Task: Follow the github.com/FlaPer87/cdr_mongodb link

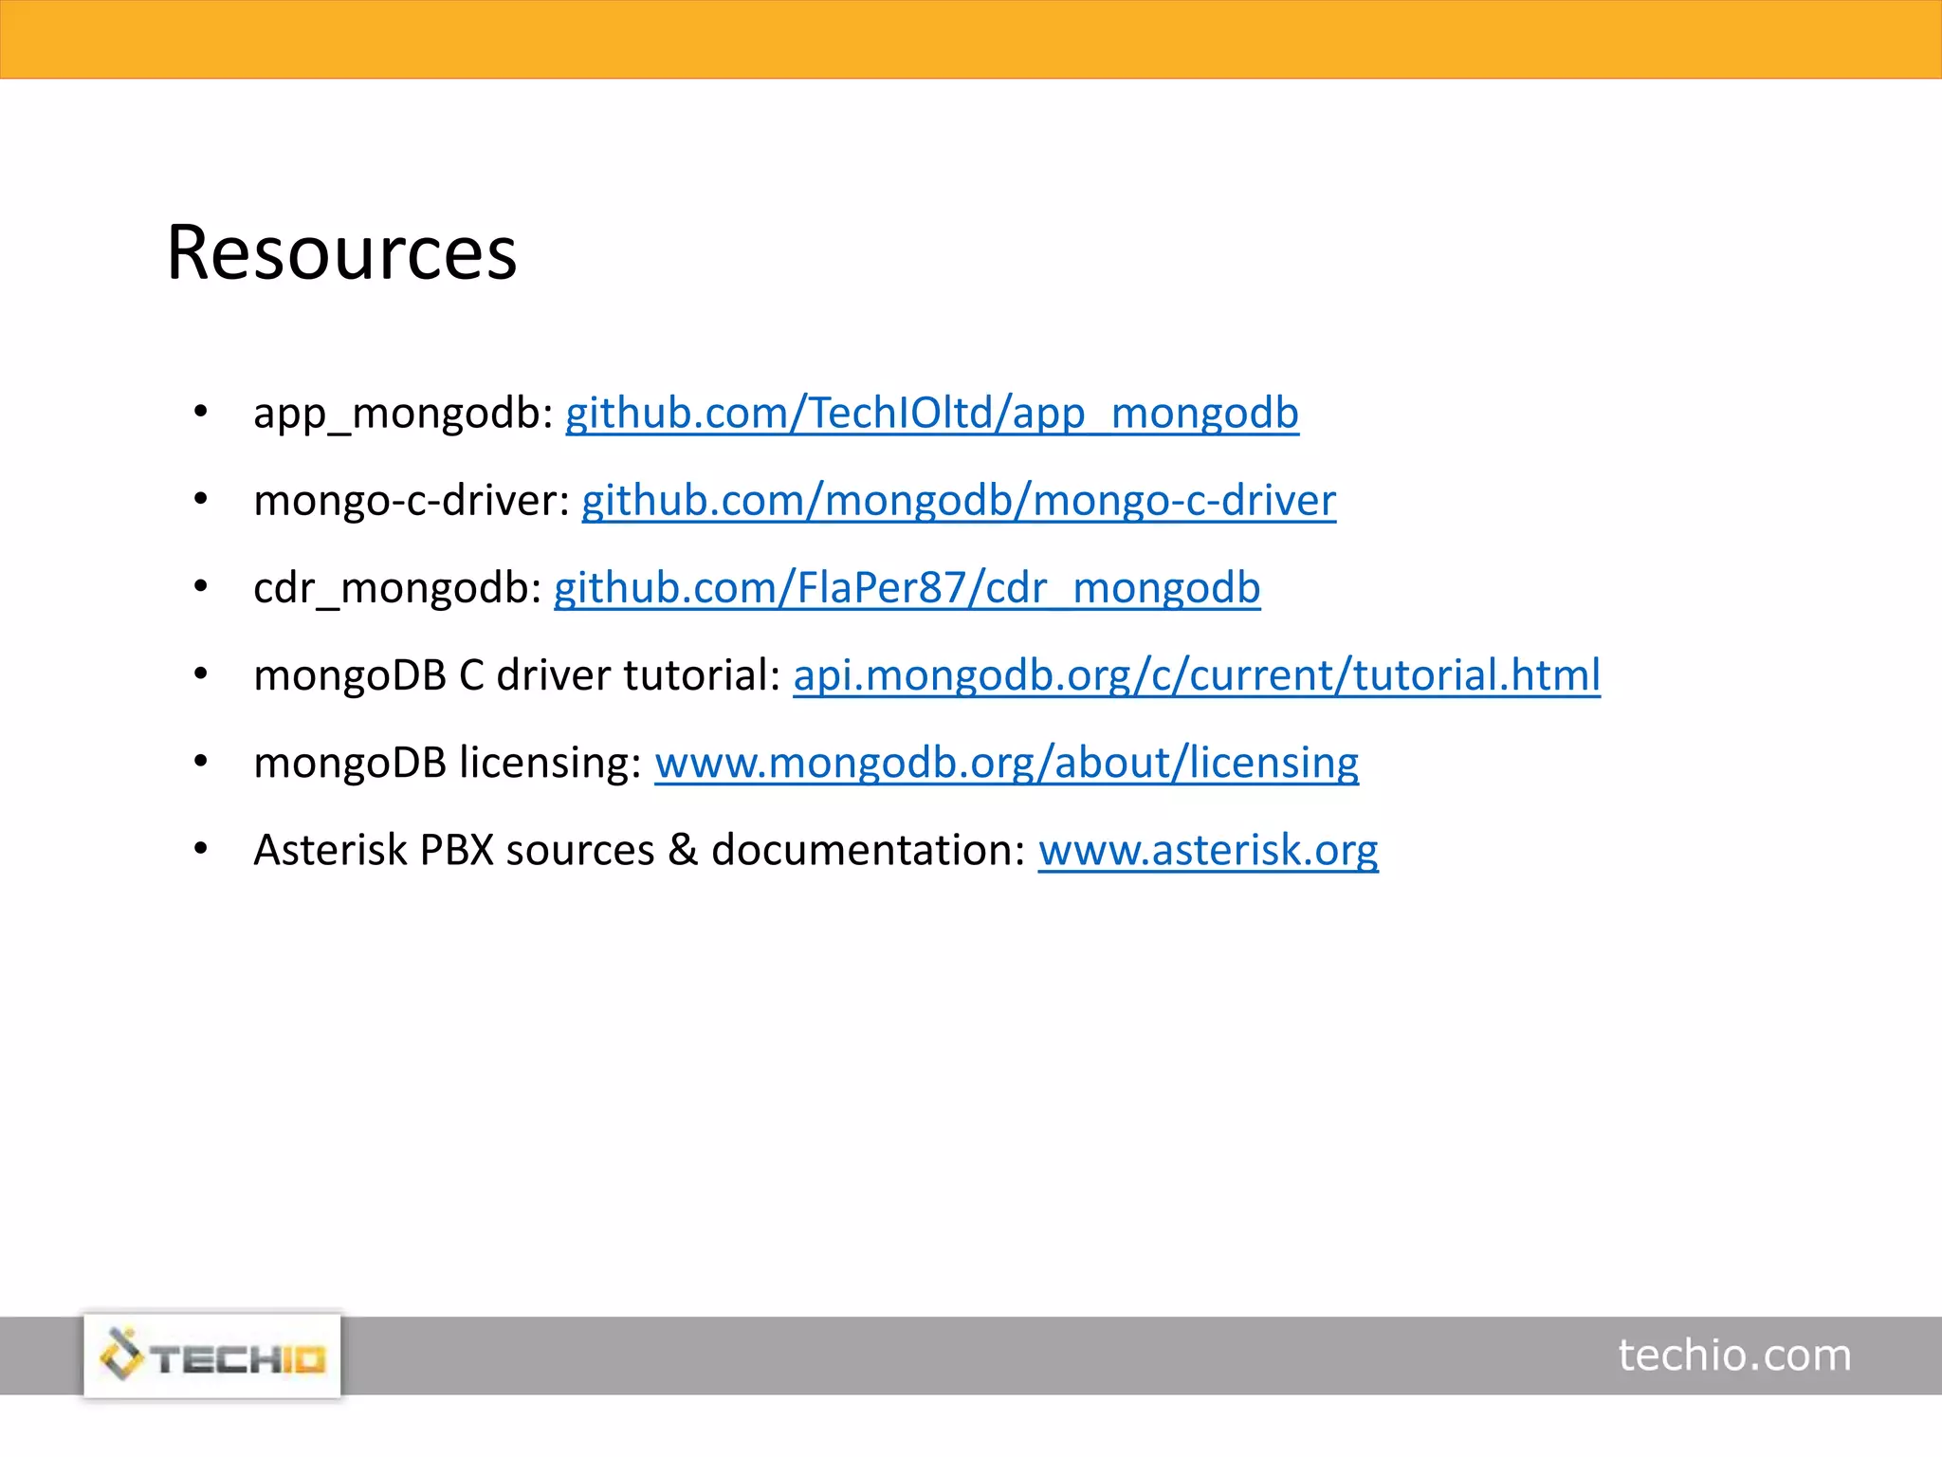Action: coord(907,588)
